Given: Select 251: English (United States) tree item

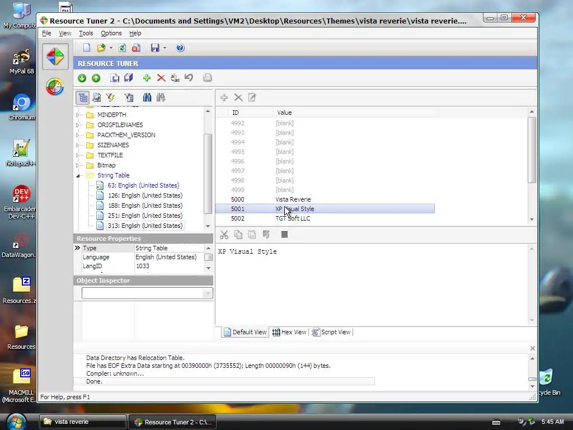Looking at the screenshot, I should click(x=145, y=216).
